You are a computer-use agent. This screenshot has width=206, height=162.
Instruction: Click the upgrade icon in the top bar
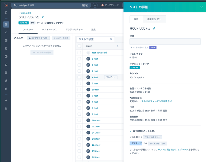(x=102, y=5)
